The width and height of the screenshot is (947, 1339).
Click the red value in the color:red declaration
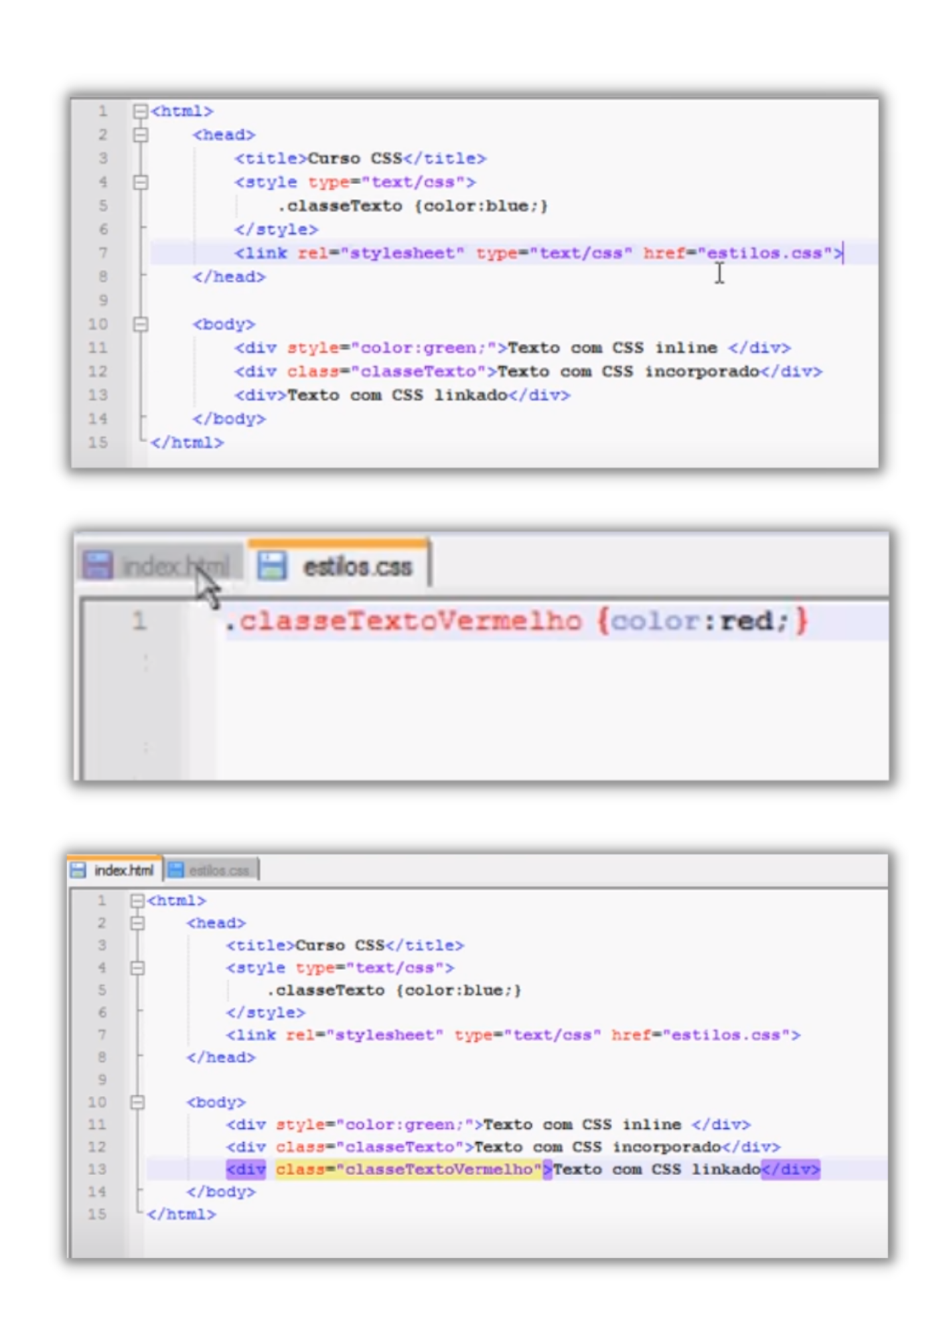tap(746, 621)
